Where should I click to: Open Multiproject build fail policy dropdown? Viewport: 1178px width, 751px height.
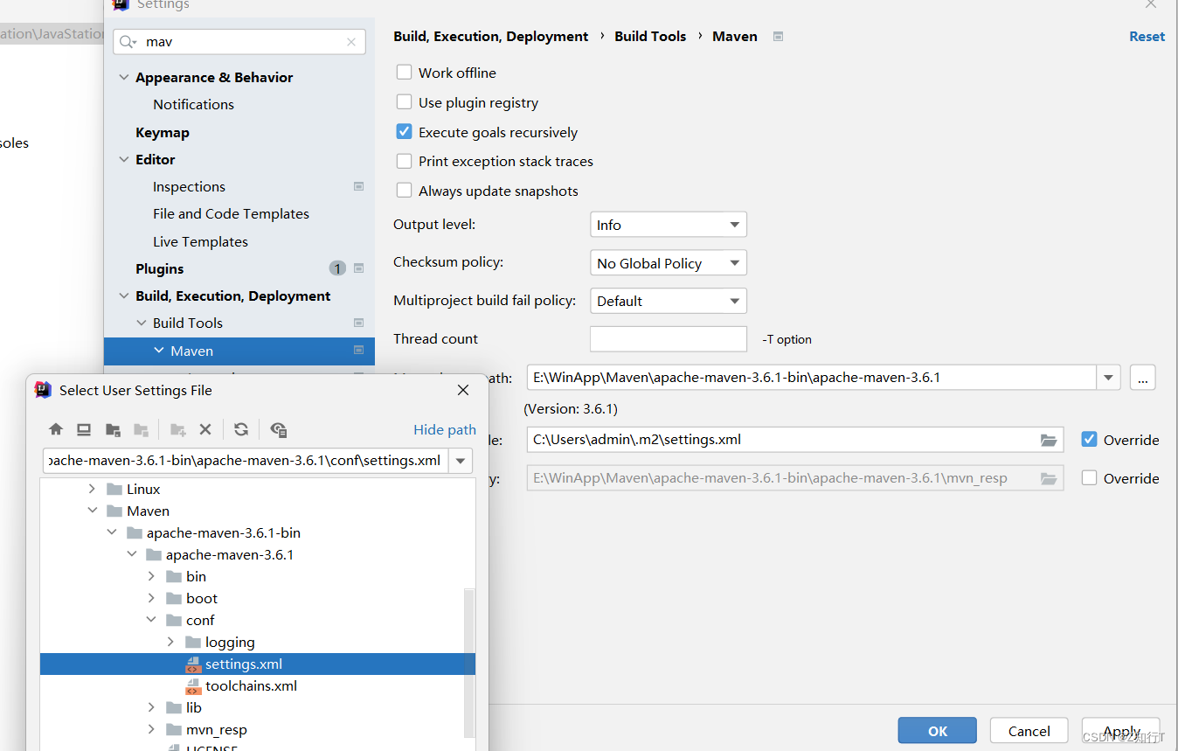click(669, 301)
